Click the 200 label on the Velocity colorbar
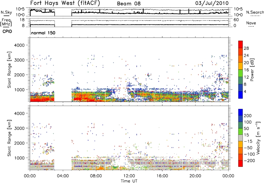This screenshot has width=264, height=183. pos(248,116)
